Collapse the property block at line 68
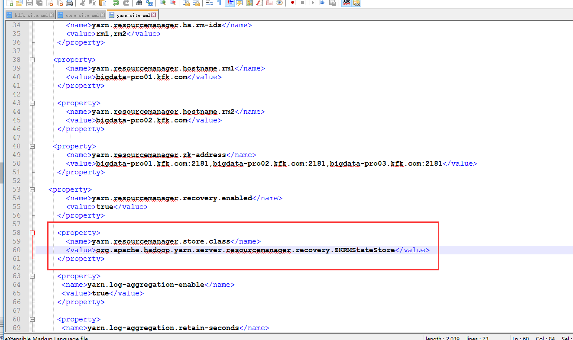 pos(32,319)
